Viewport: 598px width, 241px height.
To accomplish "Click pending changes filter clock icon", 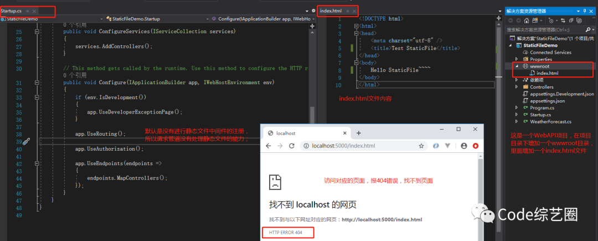I will pos(551,20).
